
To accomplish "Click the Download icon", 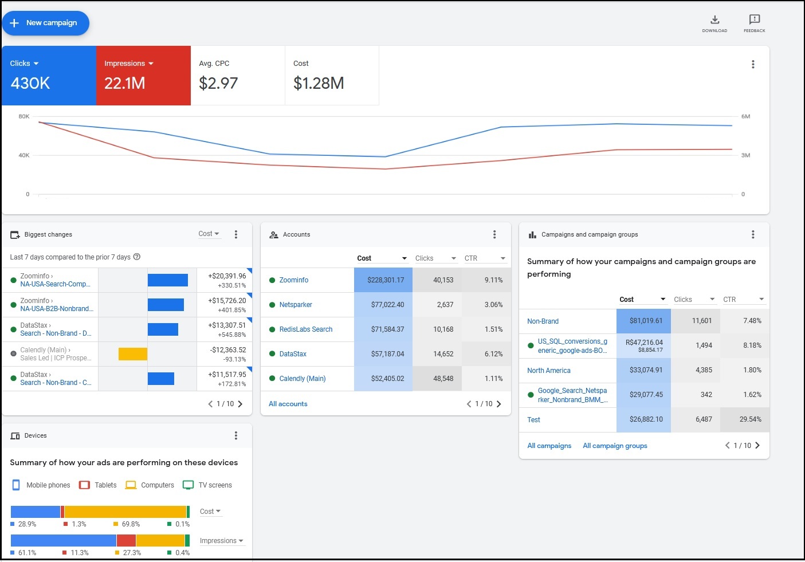I will click(x=714, y=20).
